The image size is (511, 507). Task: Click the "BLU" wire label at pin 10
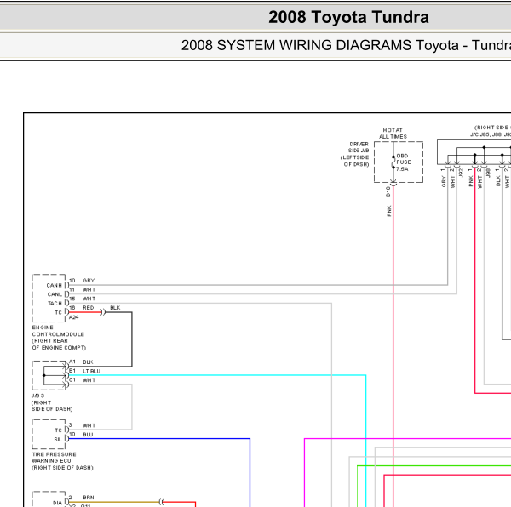pos(88,435)
